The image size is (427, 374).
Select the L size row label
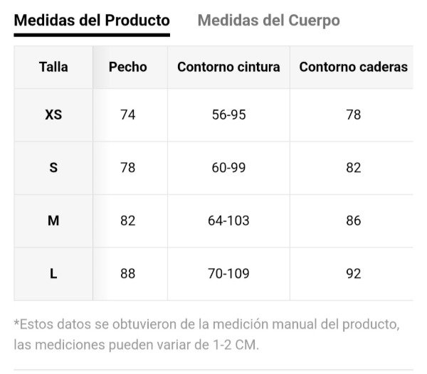pyautogui.click(x=53, y=274)
